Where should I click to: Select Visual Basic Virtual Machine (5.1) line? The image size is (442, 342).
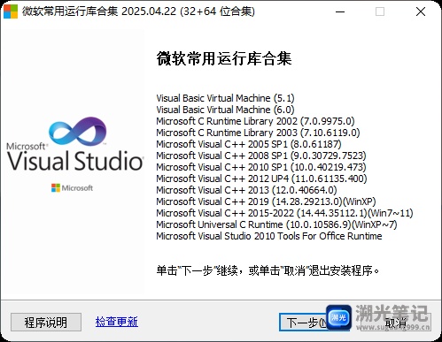225,98
